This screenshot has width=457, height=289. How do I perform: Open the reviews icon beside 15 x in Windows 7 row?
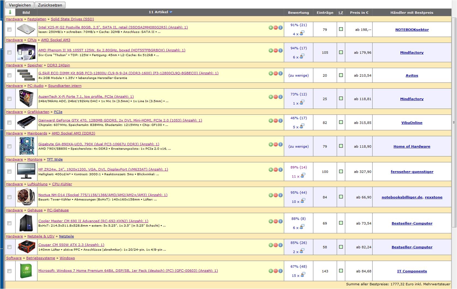coord(303,275)
